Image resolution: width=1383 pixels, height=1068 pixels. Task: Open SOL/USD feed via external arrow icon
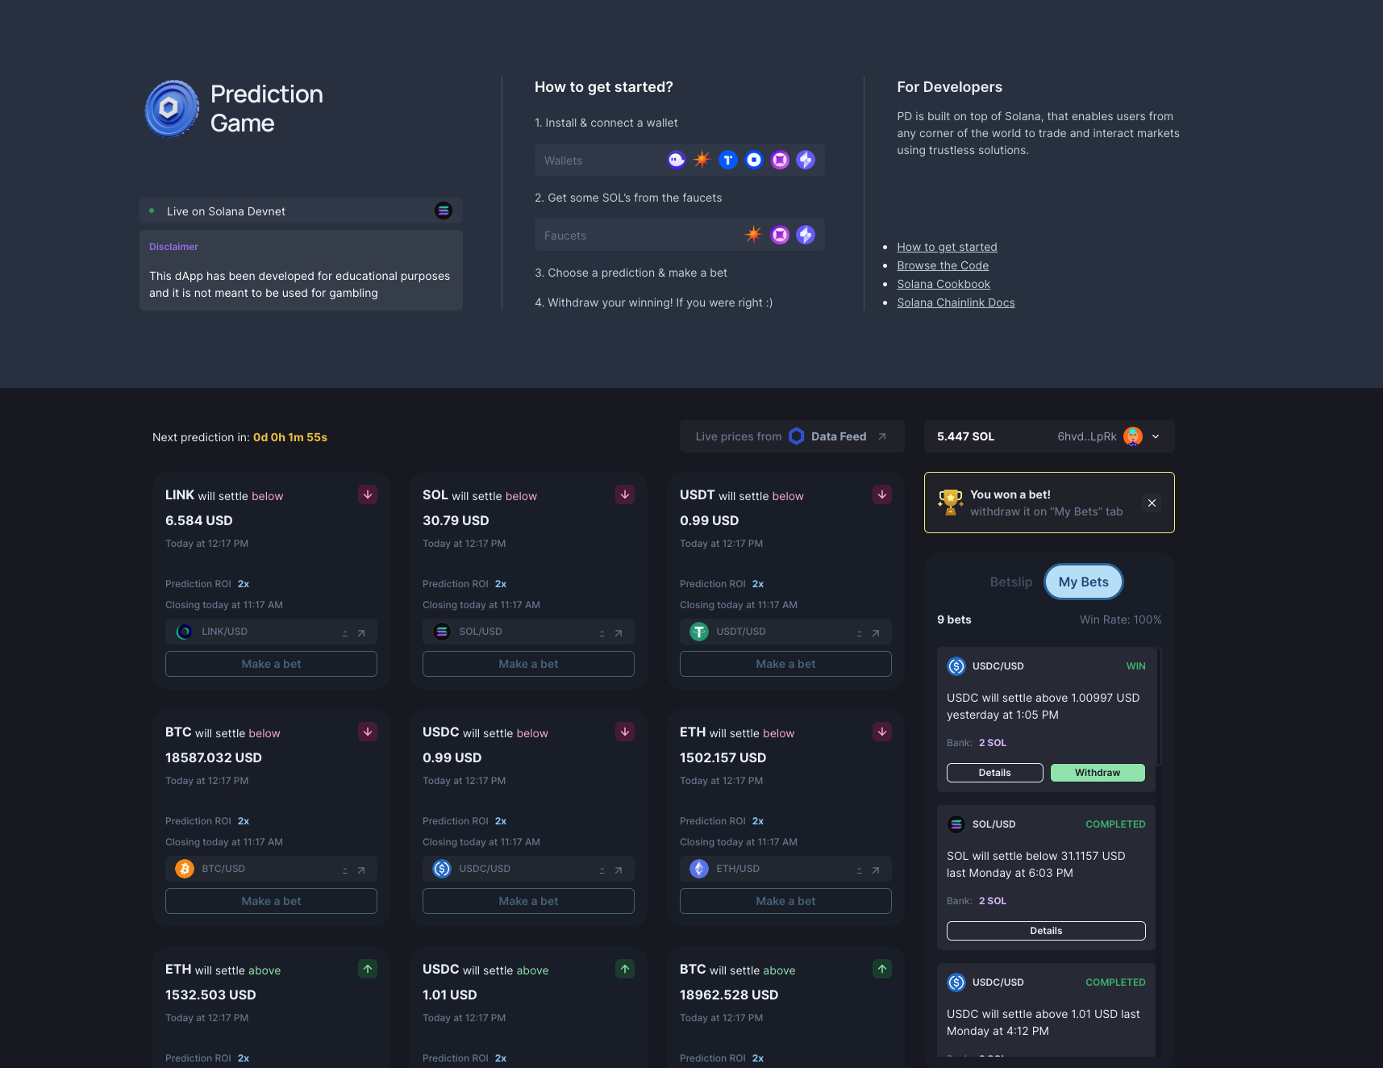click(x=619, y=633)
